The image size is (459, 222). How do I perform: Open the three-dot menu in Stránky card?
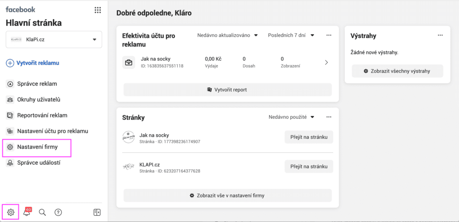pos(329,117)
